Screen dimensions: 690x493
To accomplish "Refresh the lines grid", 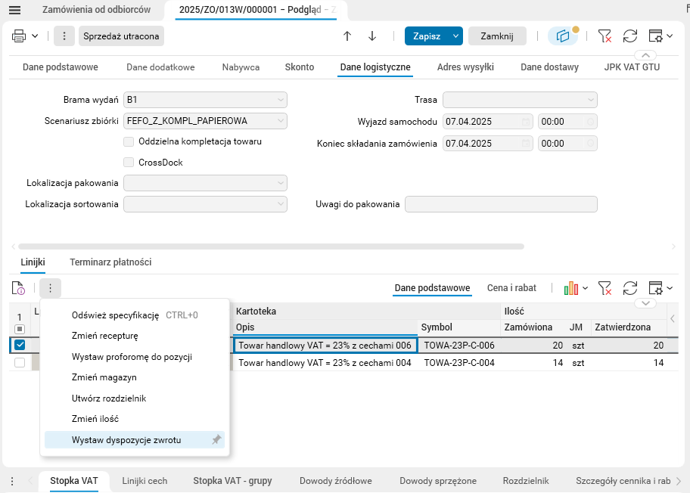I will click(630, 288).
